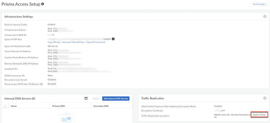Image resolution: width=270 pixels, height=123 pixels.
Task: Click the Infrastructure Settings panel heading
Action: [x=18, y=17]
